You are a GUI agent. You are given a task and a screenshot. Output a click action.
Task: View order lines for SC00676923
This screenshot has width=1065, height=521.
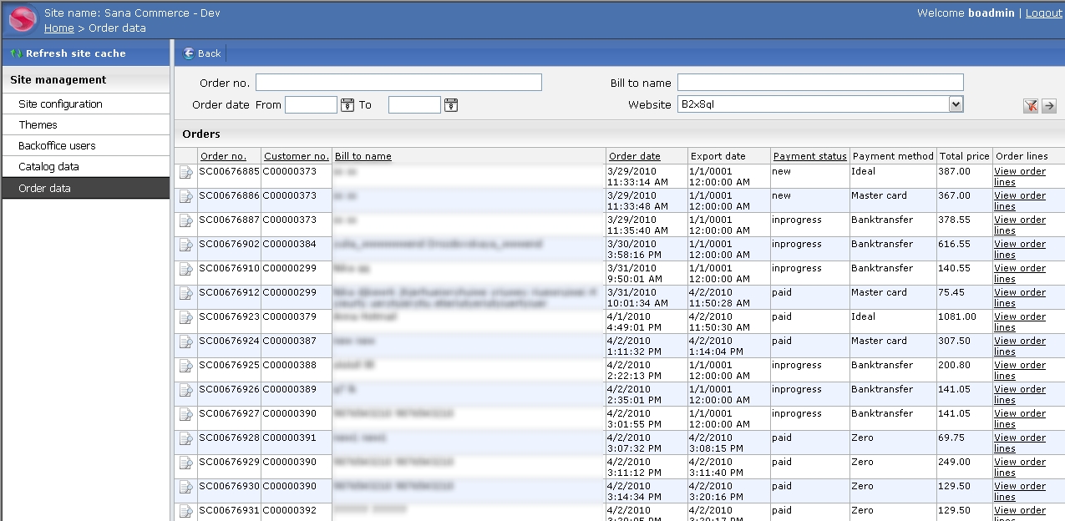point(1019,321)
